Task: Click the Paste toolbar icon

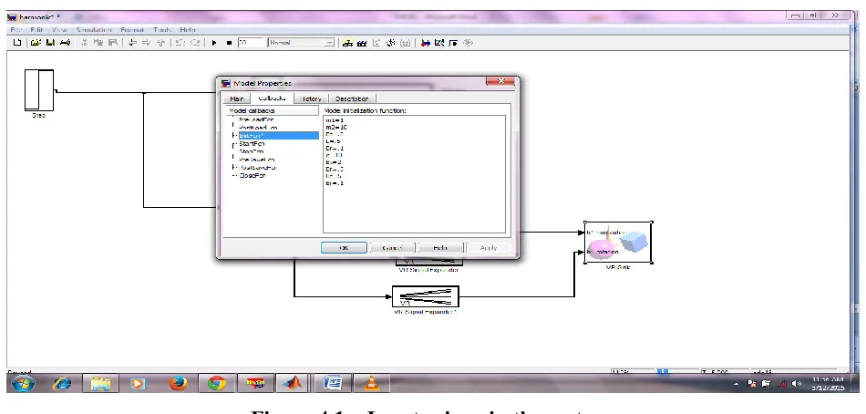Action: pos(113,43)
